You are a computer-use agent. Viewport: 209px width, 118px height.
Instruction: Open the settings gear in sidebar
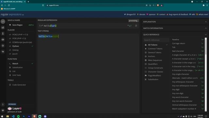point(3,46)
